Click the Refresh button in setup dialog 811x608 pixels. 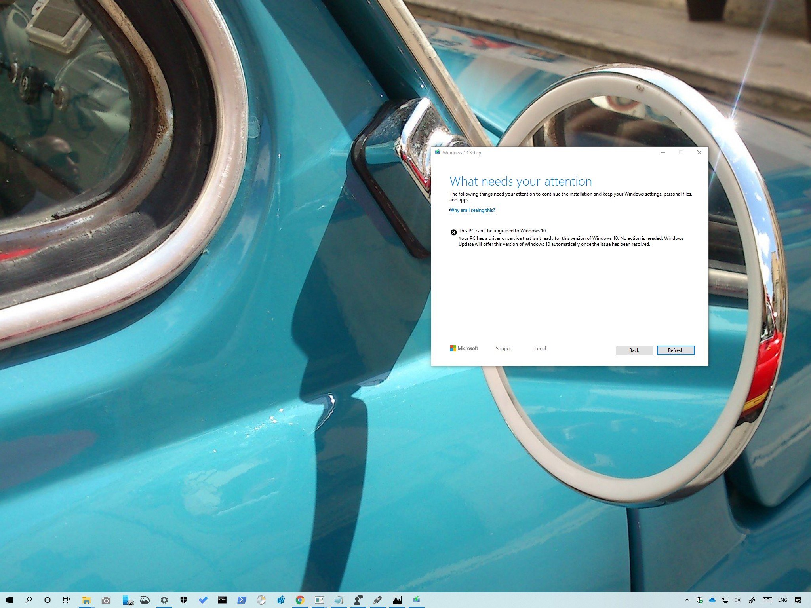pyautogui.click(x=675, y=350)
